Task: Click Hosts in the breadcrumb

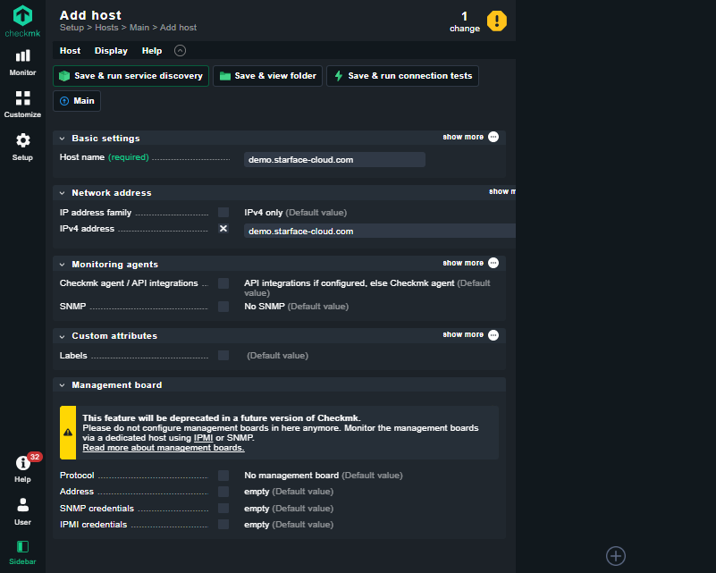Action: tap(106, 28)
